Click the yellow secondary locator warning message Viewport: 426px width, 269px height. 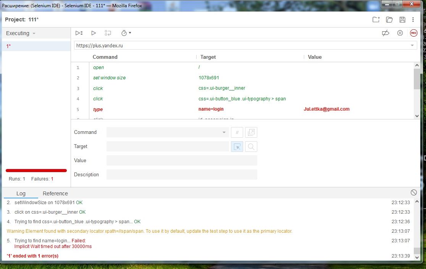coord(149,231)
